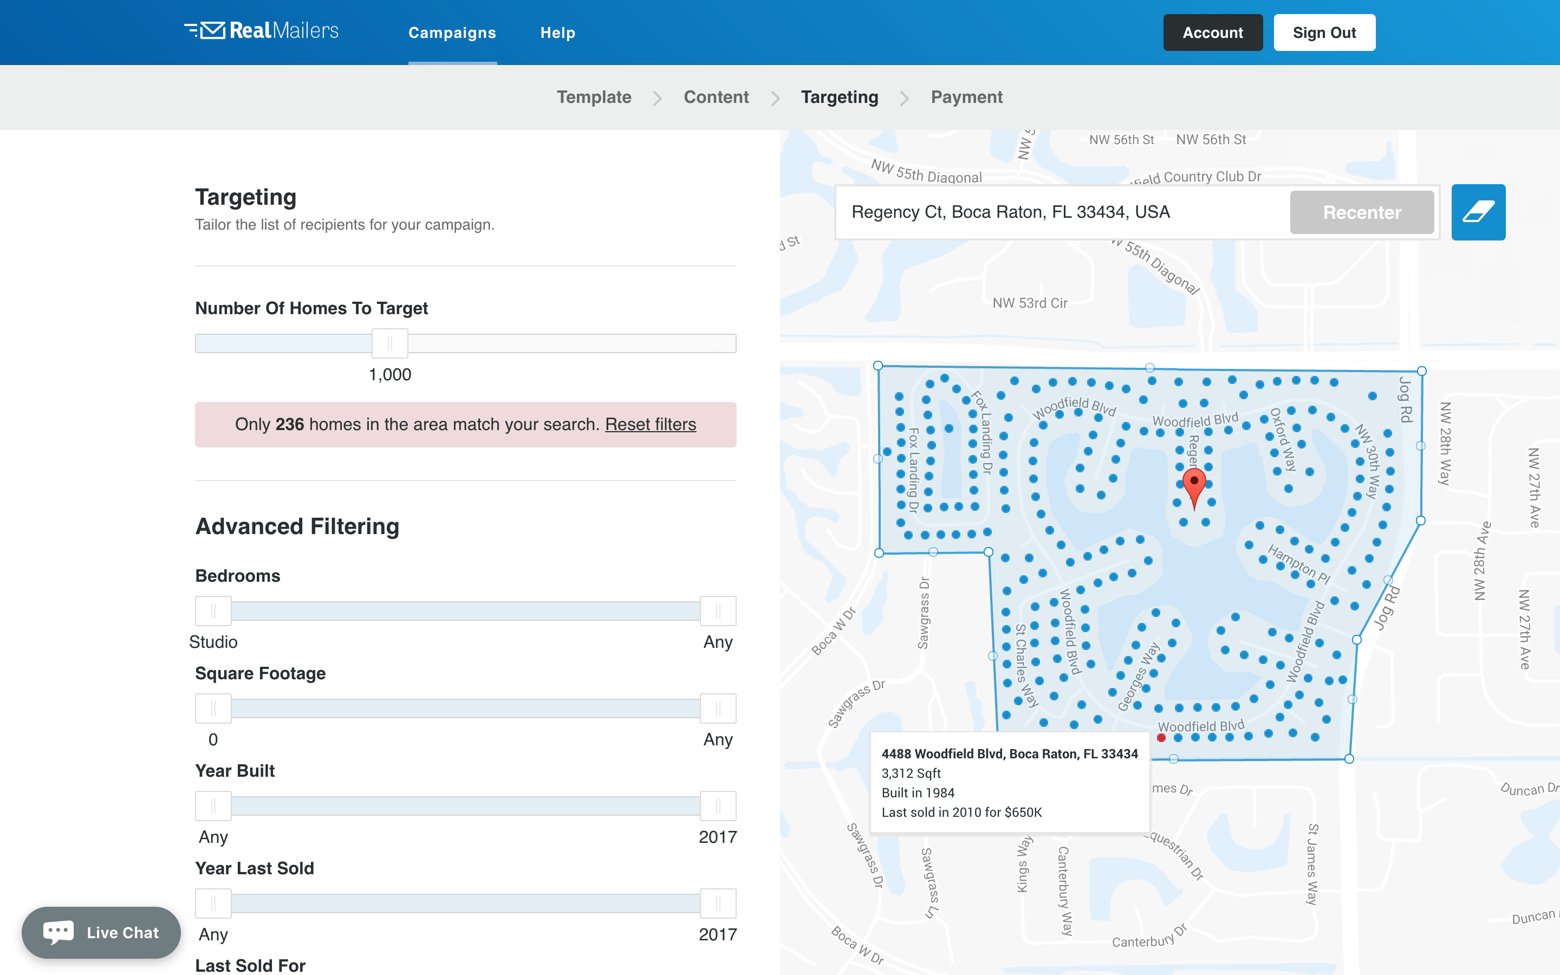This screenshot has height=975, width=1560.
Task: Open the Campaigns menu tab
Action: (x=452, y=32)
